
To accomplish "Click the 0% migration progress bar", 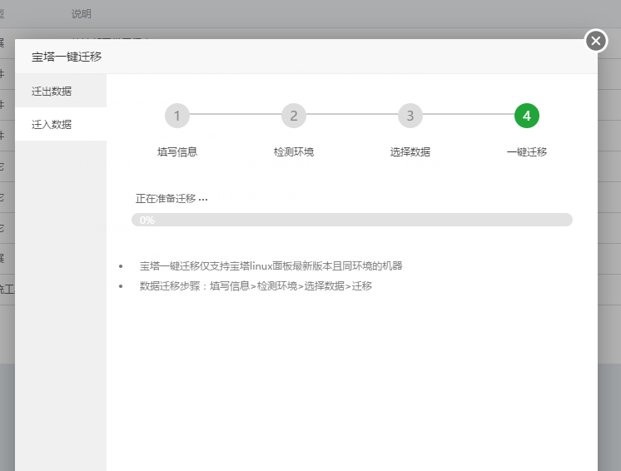I will click(351, 220).
